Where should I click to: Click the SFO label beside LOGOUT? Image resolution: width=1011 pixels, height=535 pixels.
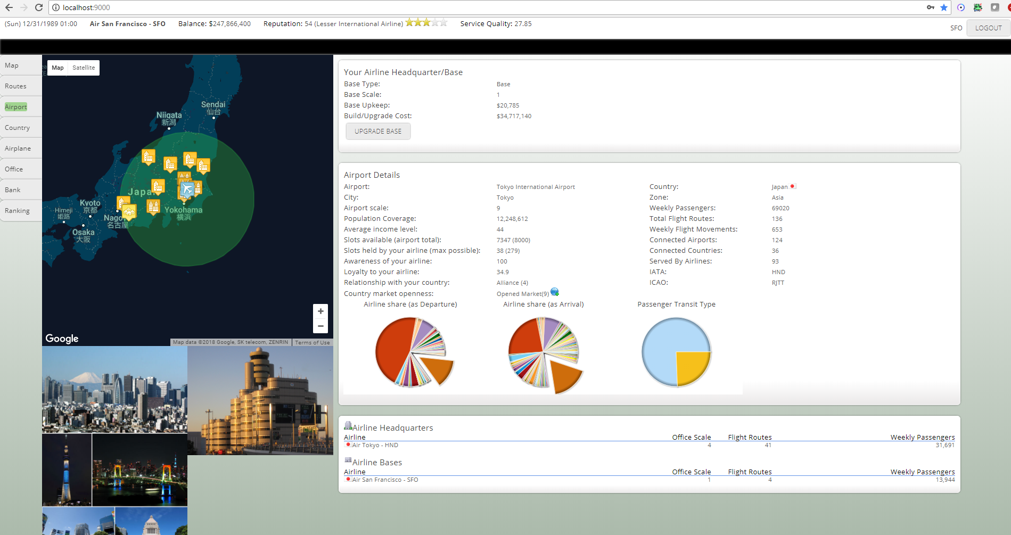point(956,28)
